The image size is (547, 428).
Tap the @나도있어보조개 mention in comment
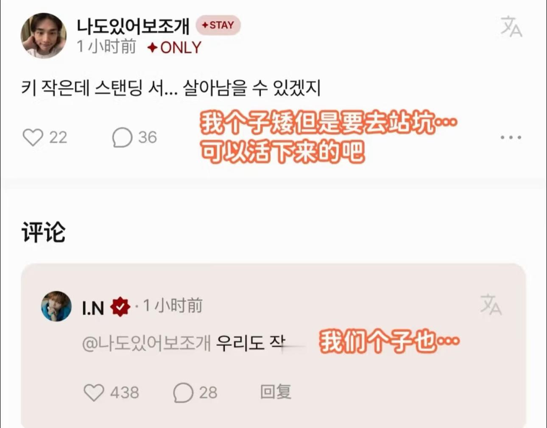[x=146, y=343]
